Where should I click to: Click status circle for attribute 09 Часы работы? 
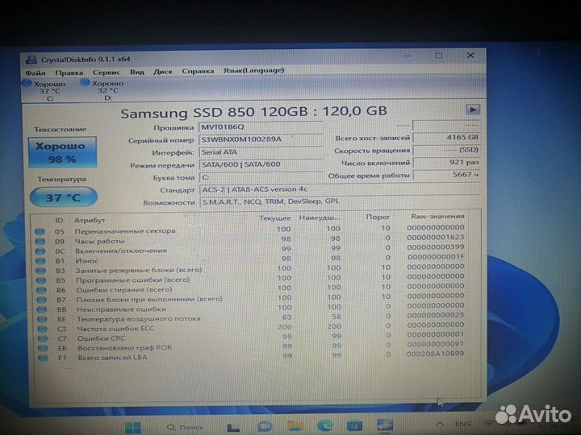click(40, 242)
